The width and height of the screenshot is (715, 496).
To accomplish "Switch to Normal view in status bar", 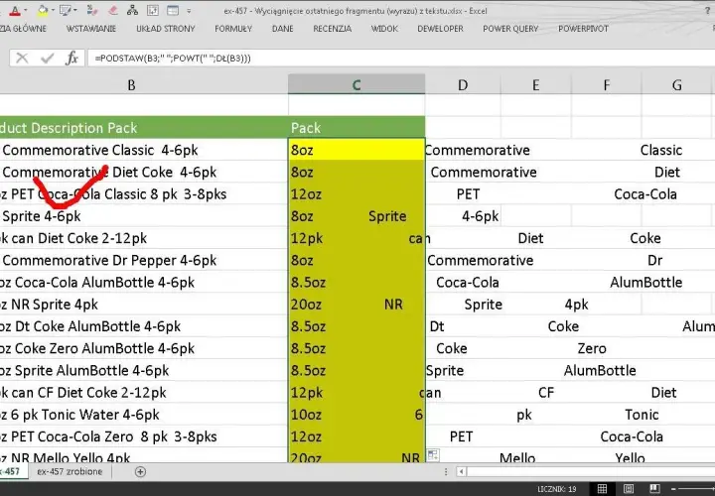I will [603, 489].
